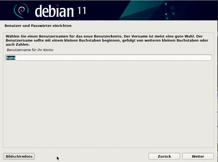Click the white sparkle dots in the banner
Viewport: 218px width, 162px height.
click(166, 14)
